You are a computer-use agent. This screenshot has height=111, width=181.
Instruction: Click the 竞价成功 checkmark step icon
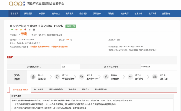coord(130,77)
